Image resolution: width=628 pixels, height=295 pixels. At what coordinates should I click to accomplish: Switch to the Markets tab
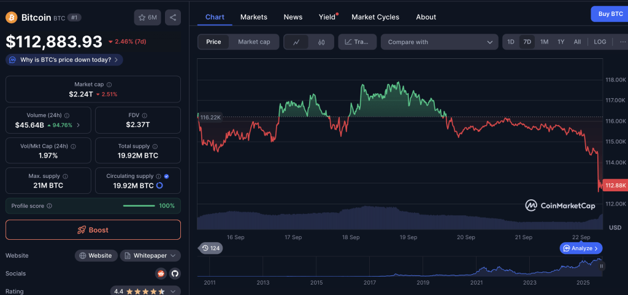(253, 17)
